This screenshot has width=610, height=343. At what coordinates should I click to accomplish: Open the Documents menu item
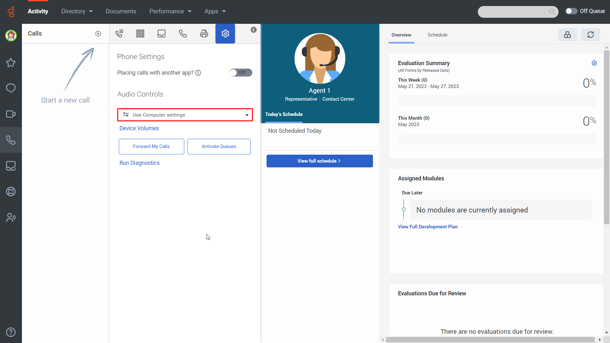tap(121, 11)
